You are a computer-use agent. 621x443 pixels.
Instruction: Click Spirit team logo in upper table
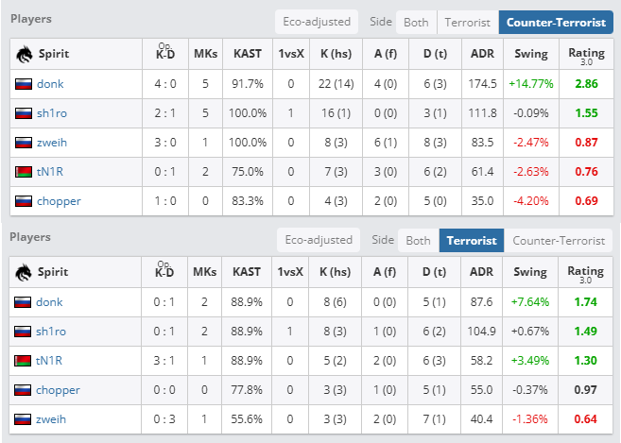(25, 54)
